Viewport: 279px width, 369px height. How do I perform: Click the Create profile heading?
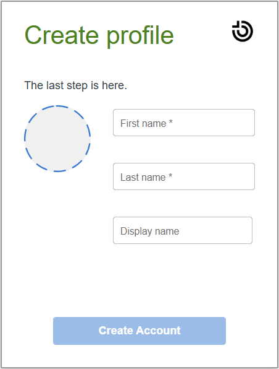(x=99, y=35)
